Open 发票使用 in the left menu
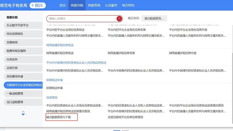This screenshot has height=131, width=233. pyautogui.click(x=12, y=42)
